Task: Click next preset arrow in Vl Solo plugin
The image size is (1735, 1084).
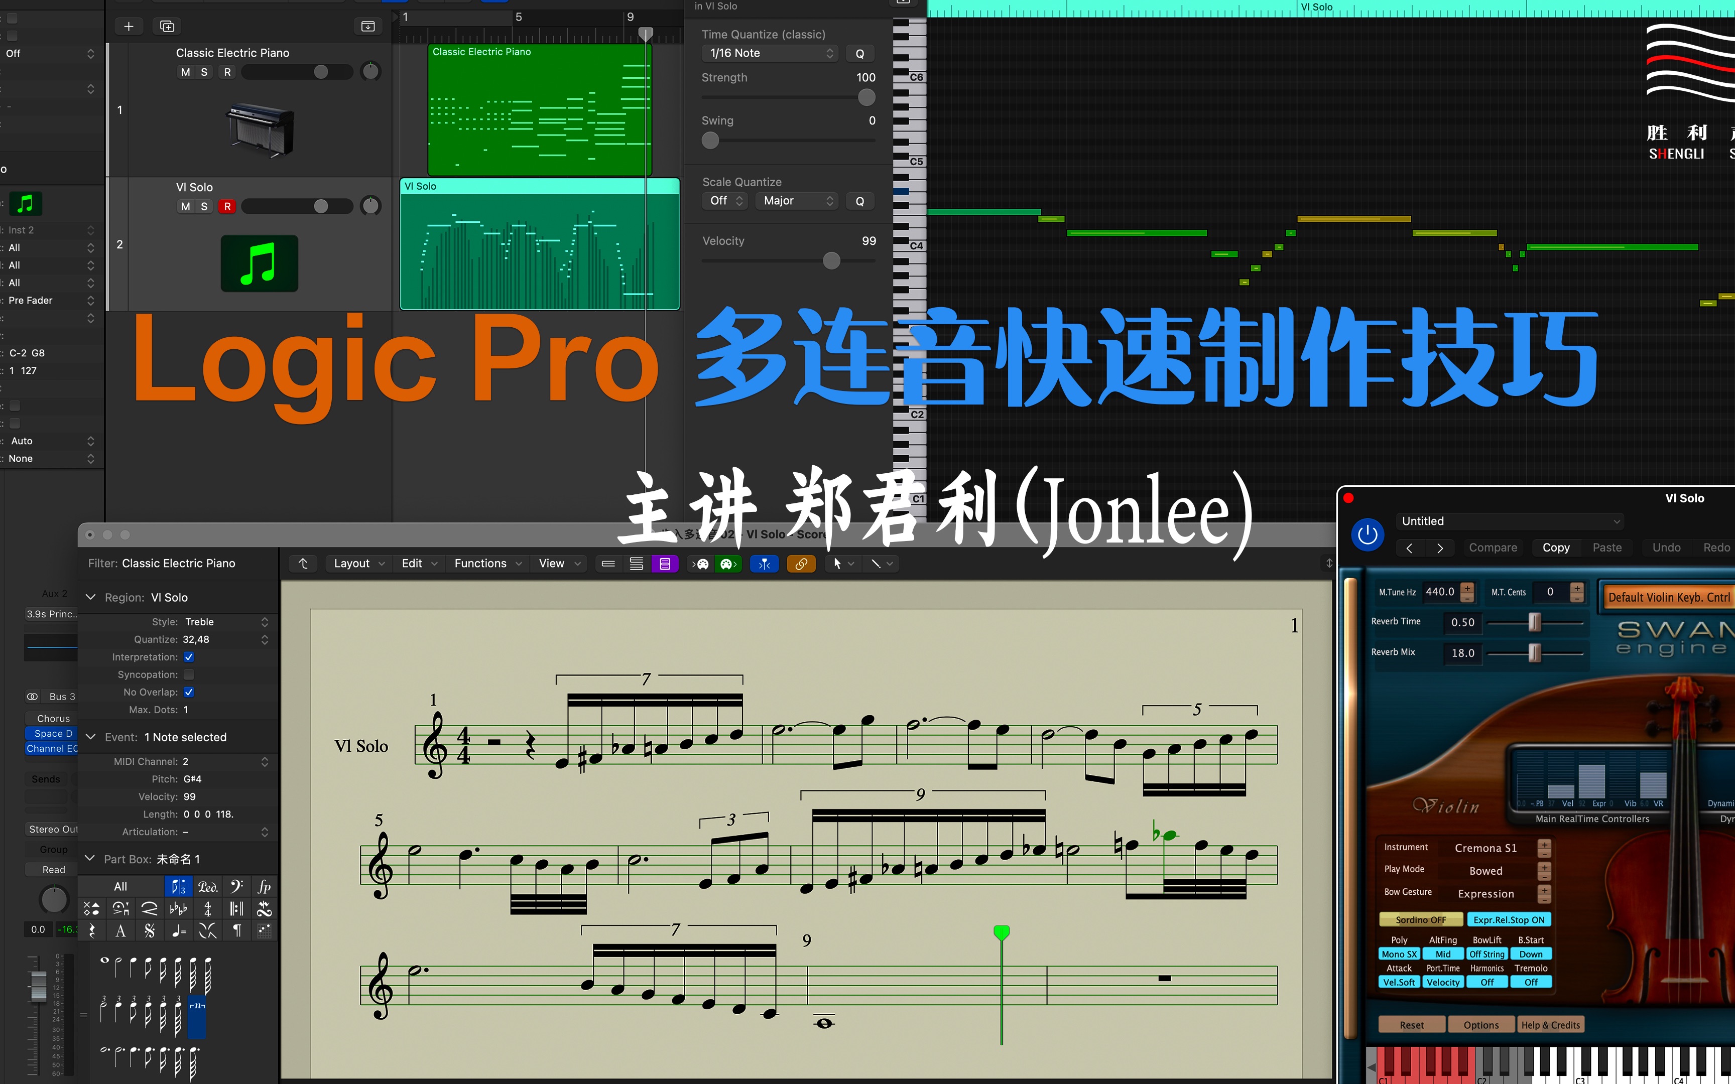Action: [1440, 548]
